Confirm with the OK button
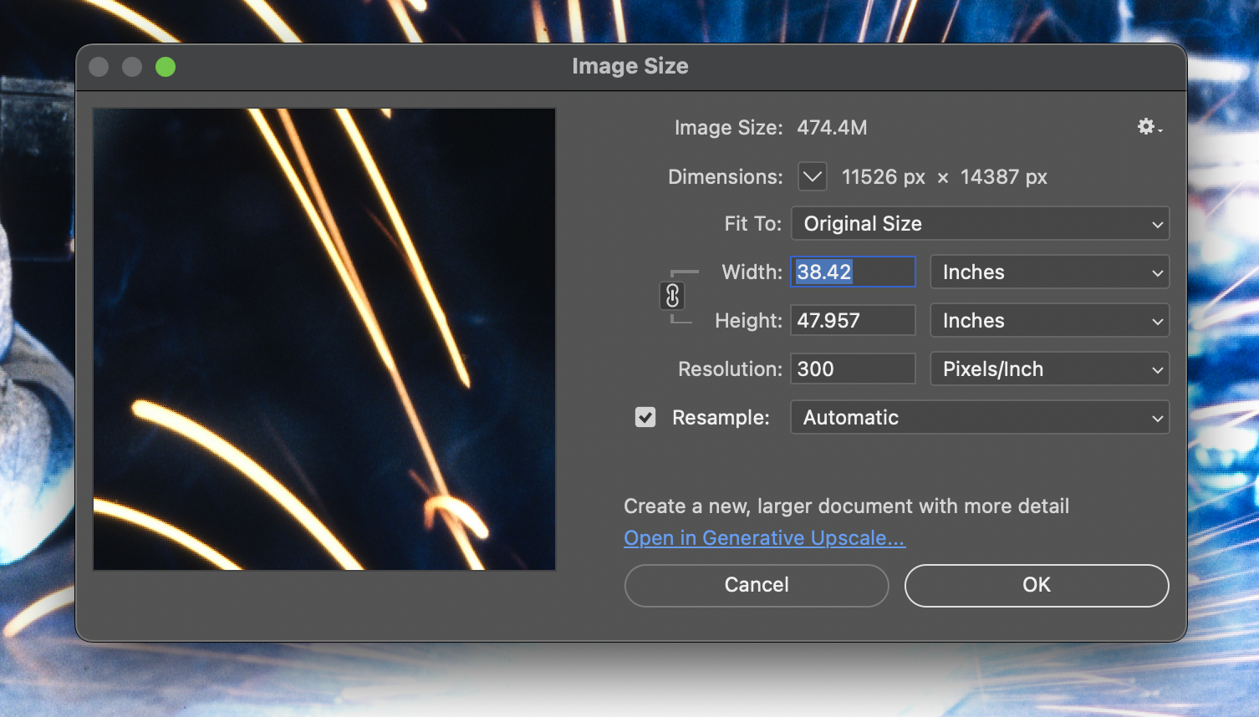 1036,585
